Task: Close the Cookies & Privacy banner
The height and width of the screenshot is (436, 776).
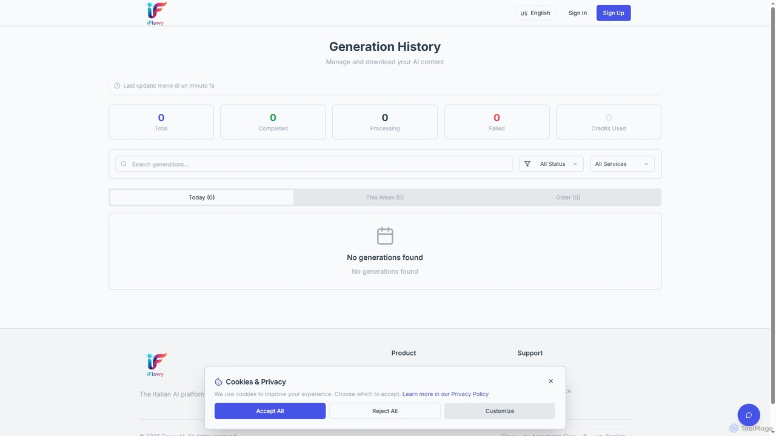Action: point(550,381)
